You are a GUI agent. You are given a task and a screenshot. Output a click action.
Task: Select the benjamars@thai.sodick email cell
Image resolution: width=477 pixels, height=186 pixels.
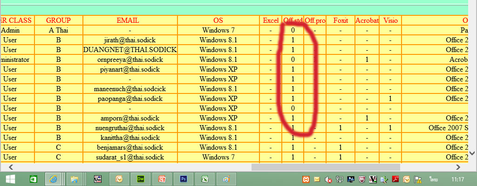(130, 147)
